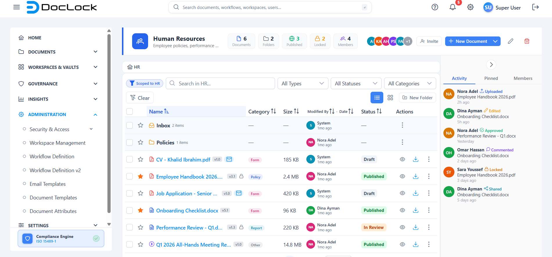
Task: Open the settings gear in the top bar
Action: (470, 7)
